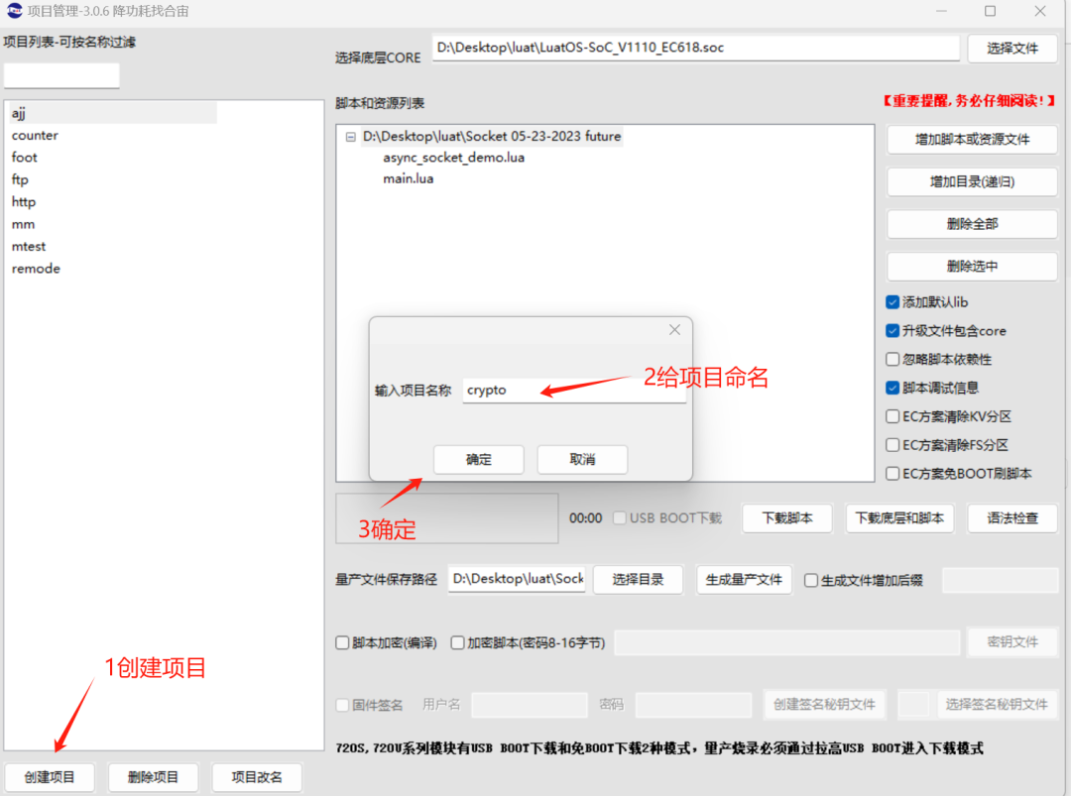Rename a project with 项目改名

click(256, 777)
